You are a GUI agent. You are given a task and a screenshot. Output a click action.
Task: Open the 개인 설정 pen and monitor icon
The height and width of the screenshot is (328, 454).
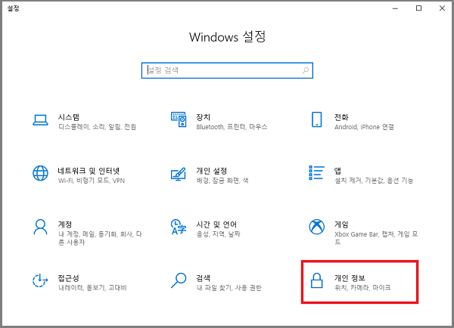tap(179, 174)
